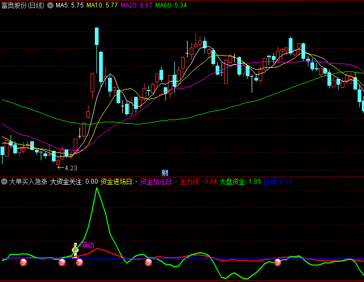
Task: Click the 异动 magenta label
Action: coord(87,245)
